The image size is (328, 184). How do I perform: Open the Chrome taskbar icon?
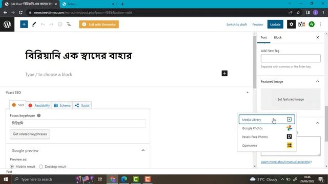(x=113, y=179)
